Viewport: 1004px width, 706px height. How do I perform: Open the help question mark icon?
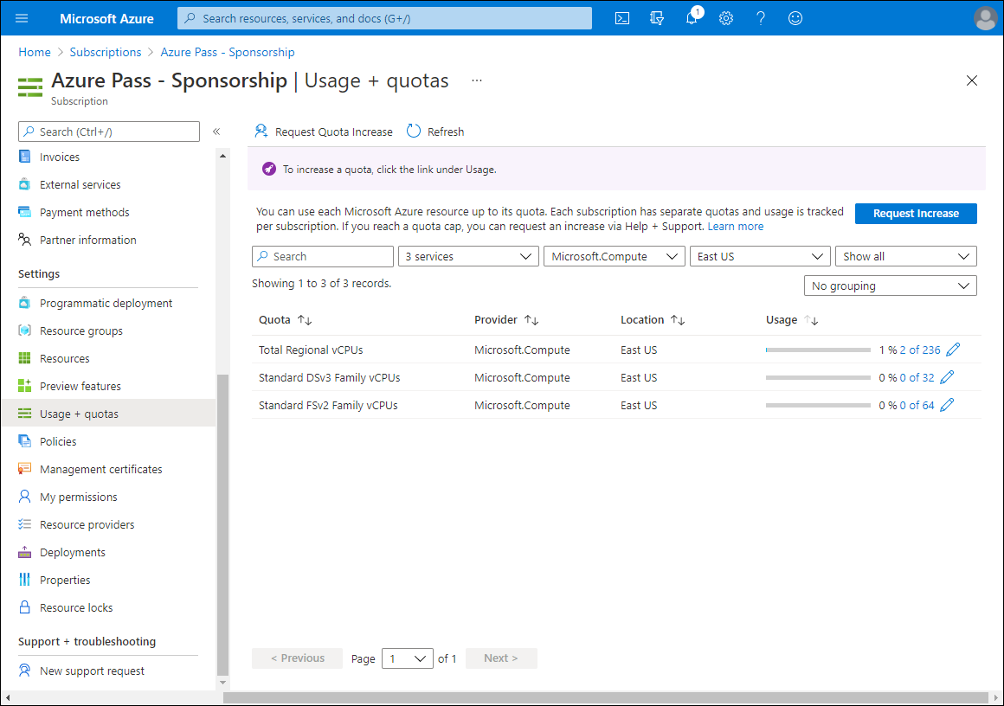(x=760, y=17)
